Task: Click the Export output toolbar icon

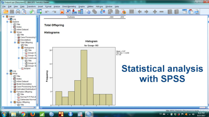Action: [32, 12]
